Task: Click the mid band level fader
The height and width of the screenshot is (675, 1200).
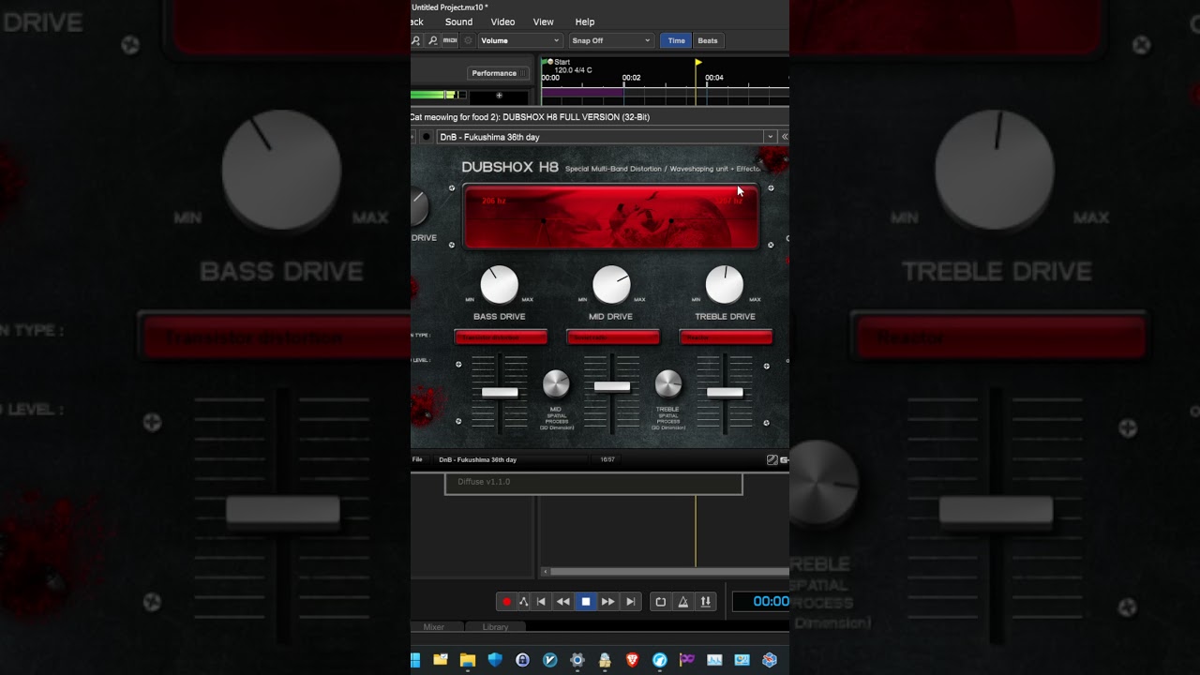Action: coord(612,386)
